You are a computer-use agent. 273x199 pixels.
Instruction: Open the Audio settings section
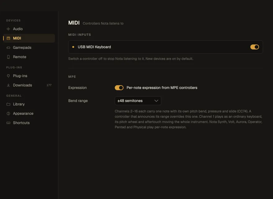coord(29,29)
